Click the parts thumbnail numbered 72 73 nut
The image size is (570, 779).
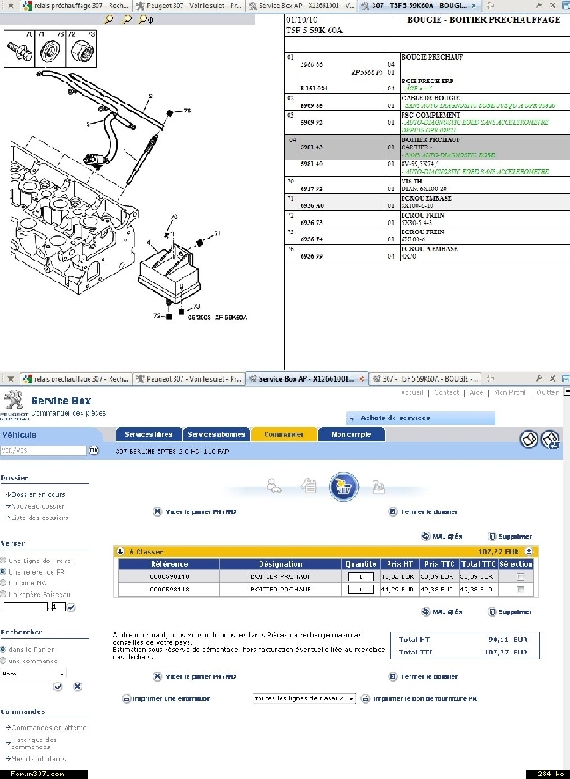point(81,49)
